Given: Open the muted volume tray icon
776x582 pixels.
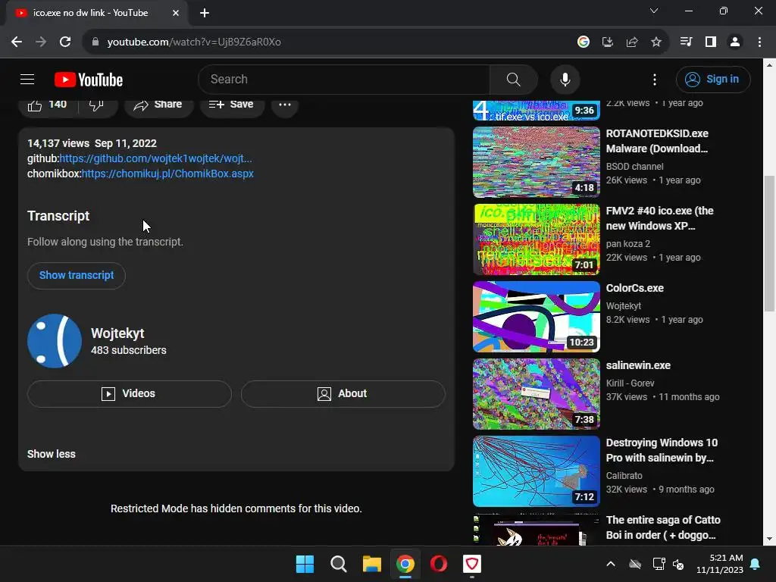Looking at the screenshot, I should 678,564.
